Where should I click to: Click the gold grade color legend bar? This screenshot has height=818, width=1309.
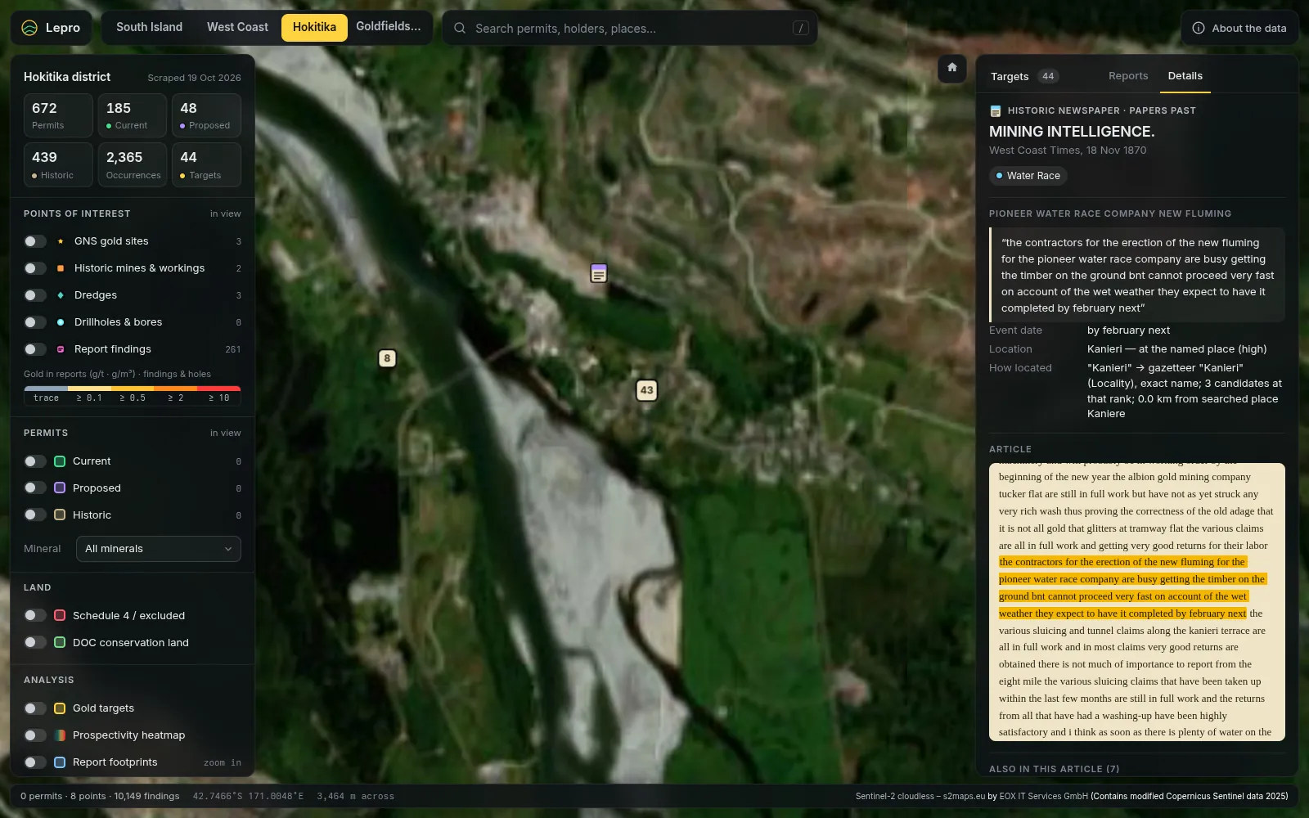point(133,388)
